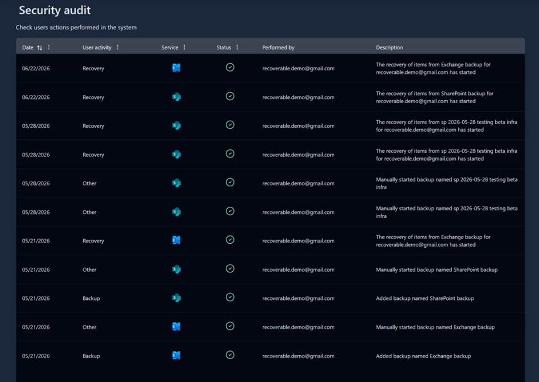The width and height of the screenshot is (539, 382).
Task: Click the Service column header label
Action: coord(170,48)
